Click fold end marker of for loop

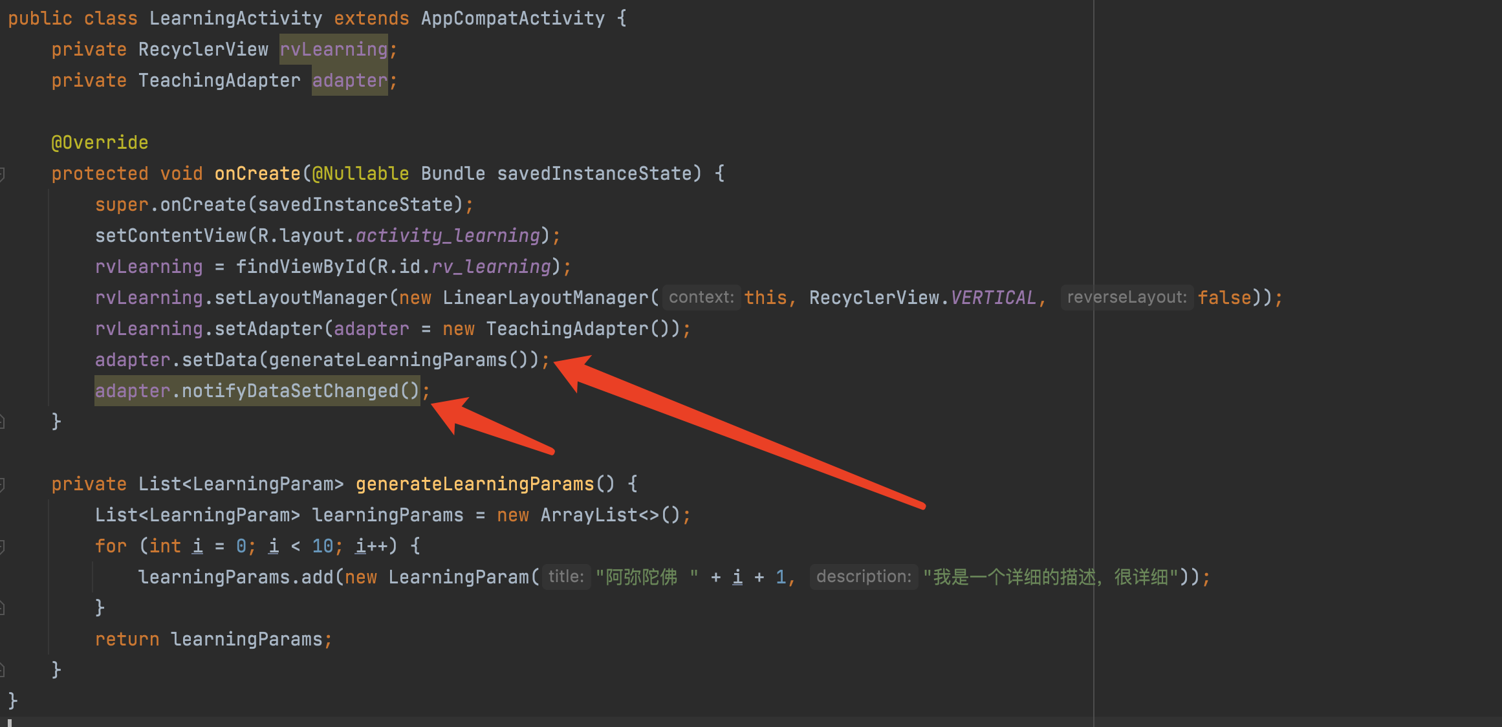point(3,607)
